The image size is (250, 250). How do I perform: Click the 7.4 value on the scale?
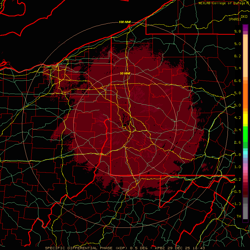(237, 68)
